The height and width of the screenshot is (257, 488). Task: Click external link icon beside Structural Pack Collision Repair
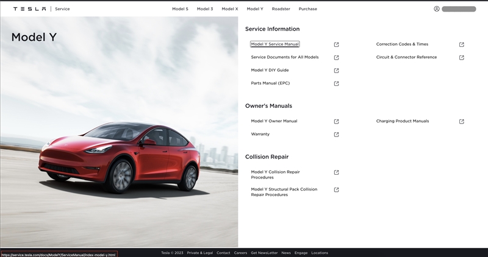click(337, 190)
